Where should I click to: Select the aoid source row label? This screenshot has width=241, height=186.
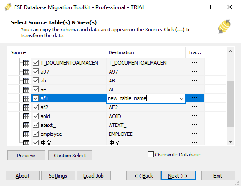[x=45, y=116]
